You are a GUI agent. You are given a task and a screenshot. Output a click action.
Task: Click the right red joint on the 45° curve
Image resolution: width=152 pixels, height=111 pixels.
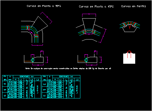[94, 32]
